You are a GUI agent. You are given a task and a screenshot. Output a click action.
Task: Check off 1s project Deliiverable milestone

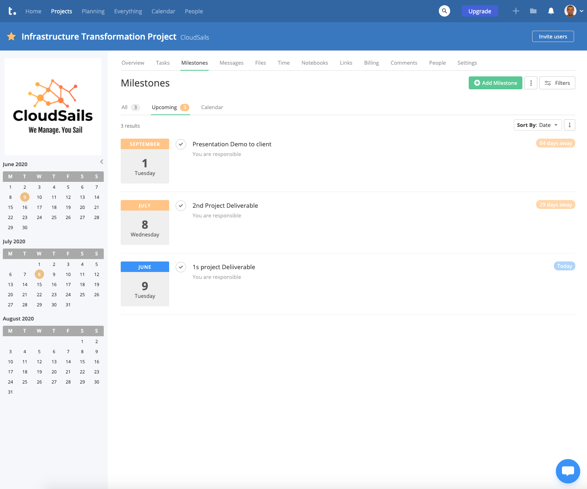[x=181, y=267]
